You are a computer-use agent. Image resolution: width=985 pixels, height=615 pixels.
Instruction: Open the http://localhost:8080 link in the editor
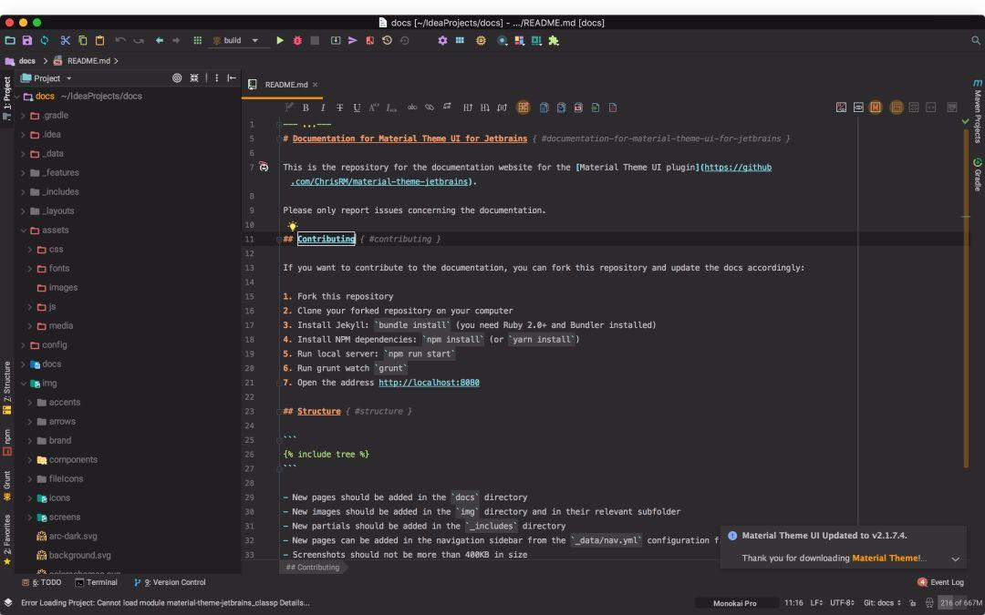[429, 383]
